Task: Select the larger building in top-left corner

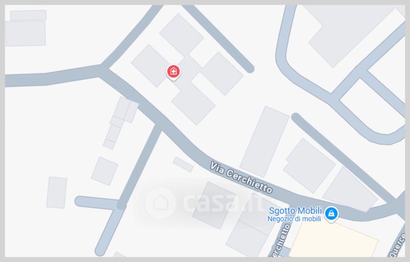Action: (x=26, y=33)
